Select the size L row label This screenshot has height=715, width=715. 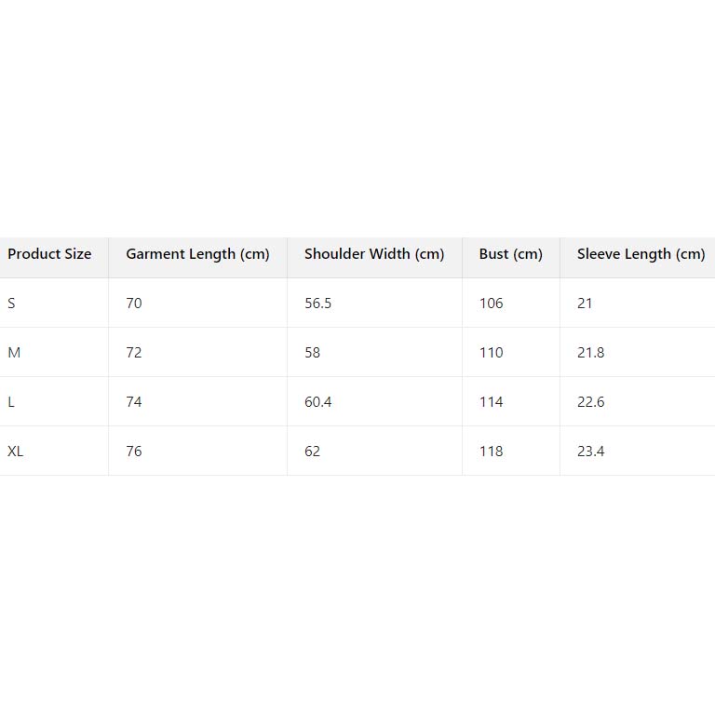[11, 402]
